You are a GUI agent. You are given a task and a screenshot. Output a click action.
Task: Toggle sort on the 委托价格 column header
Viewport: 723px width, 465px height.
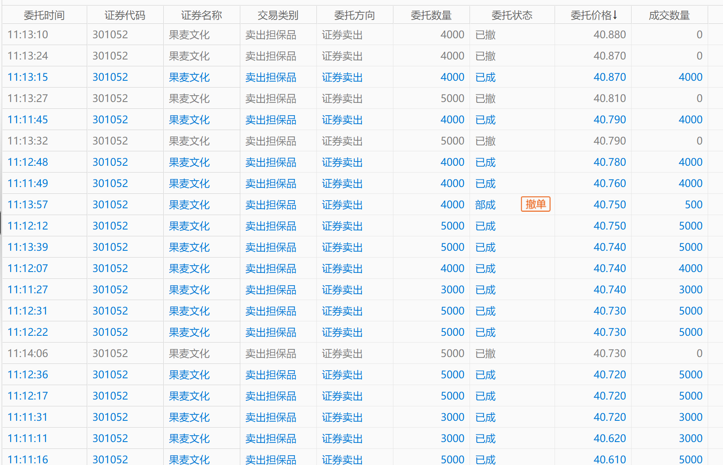click(x=593, y=15)
